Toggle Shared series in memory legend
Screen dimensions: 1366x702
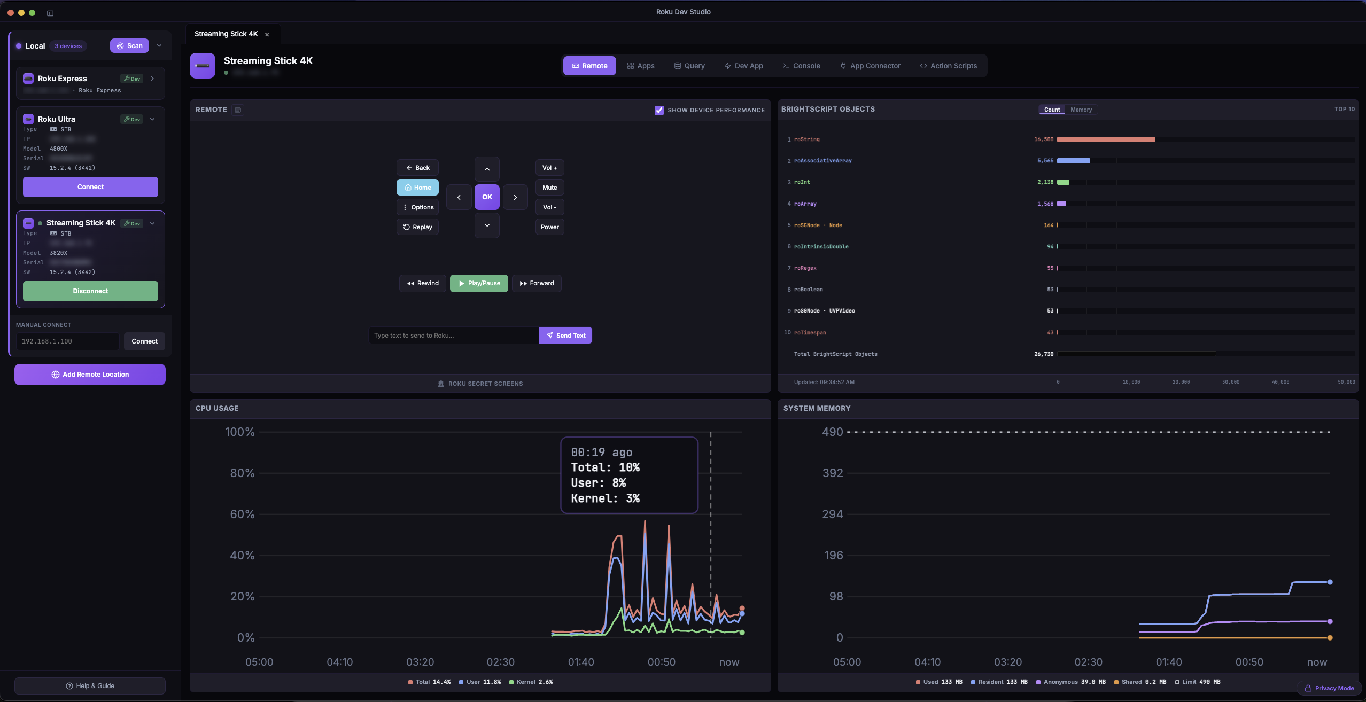[x=1140, y=682]
